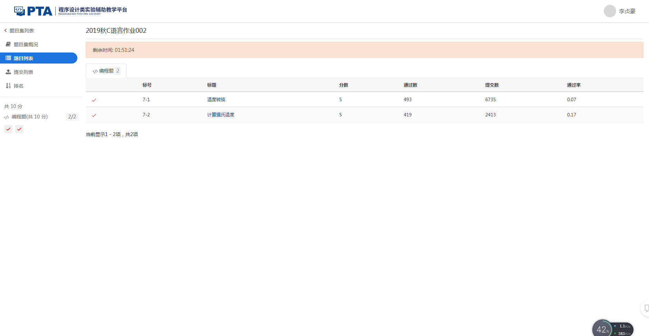Viewport: 649px width, 336px height.
Task: Click the upload icon beside 提交列表
Action: tap(8, 72)
